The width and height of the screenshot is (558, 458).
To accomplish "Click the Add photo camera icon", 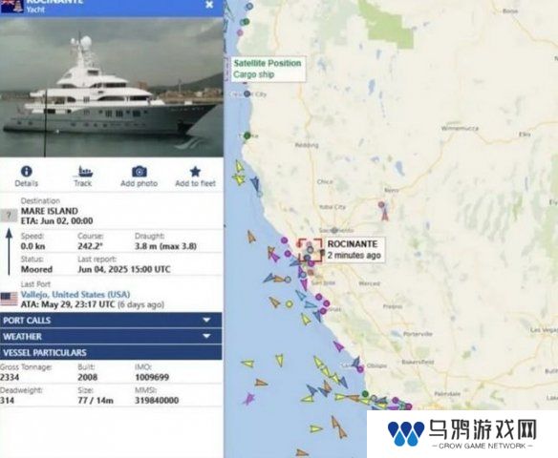I will pos(139,172).
